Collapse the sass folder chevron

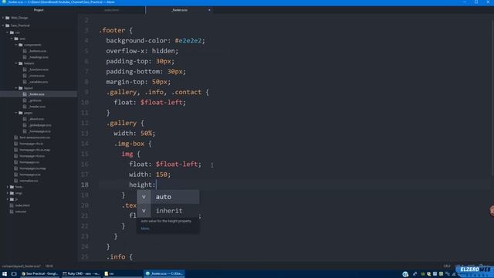pyautogui.click(x=12, y=39)
